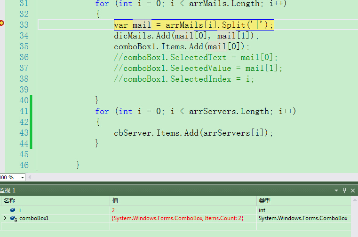
Task: Click the System.Windows.Forms.ComboBox type cell
Action: [x=303, y=218]
